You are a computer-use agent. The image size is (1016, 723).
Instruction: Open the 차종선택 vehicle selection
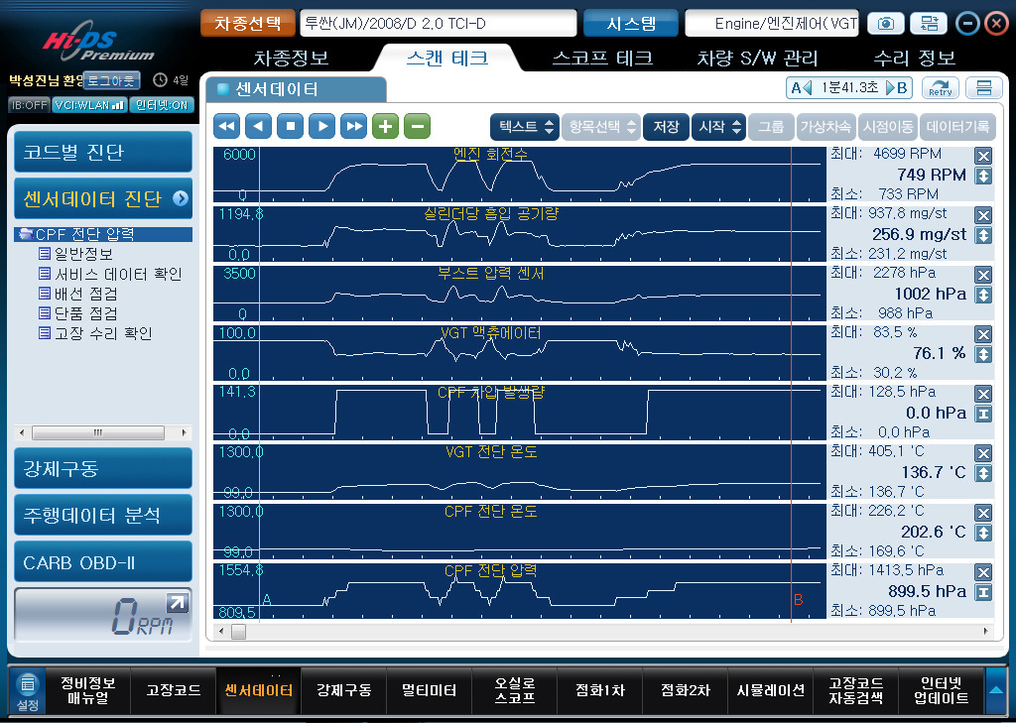click(247, 24)
